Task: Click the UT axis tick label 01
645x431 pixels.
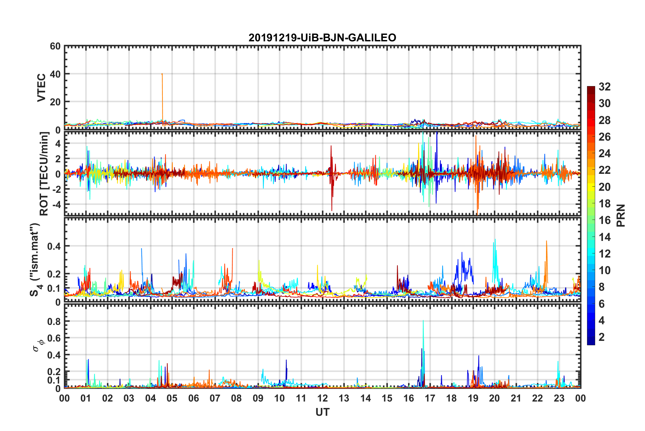Action: coord(86,398)
